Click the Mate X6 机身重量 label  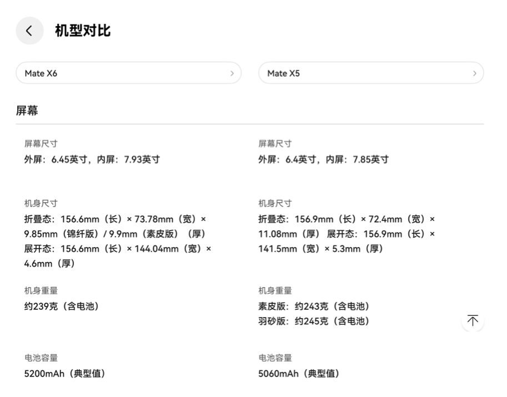click(41, 290)
